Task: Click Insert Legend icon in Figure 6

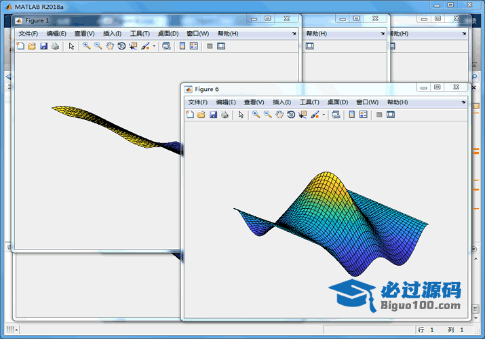Action: (364, 115)
